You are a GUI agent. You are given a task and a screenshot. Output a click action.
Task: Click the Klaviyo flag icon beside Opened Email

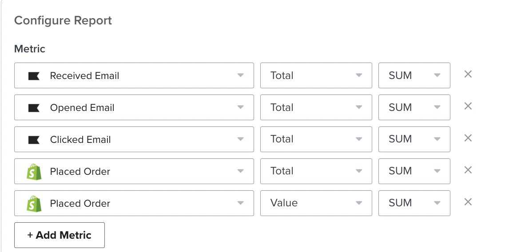[34, 108]
